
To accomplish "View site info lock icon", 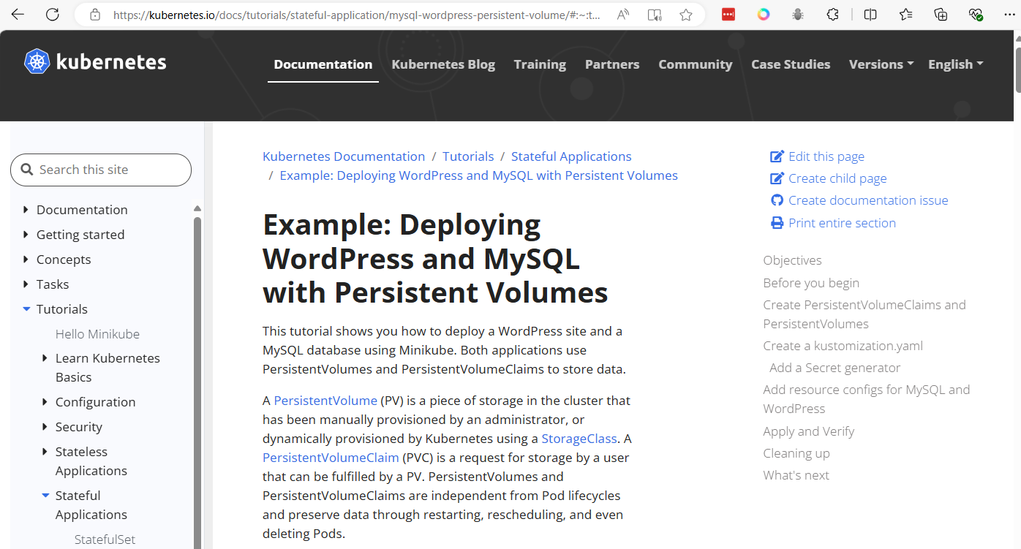I will [x=94, y=15].
